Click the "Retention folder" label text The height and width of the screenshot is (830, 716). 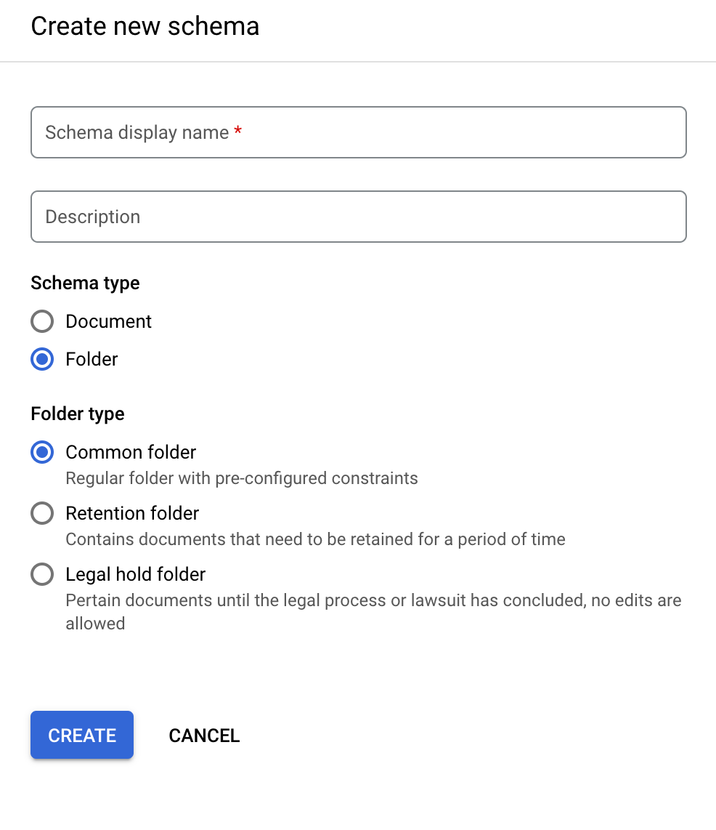132,513
